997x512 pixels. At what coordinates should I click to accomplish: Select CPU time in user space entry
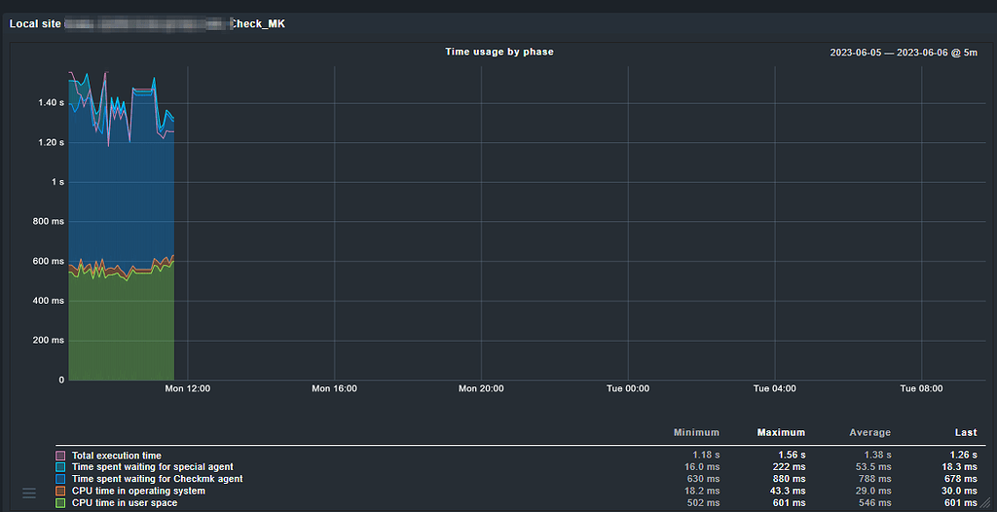[x=125, y=503]
